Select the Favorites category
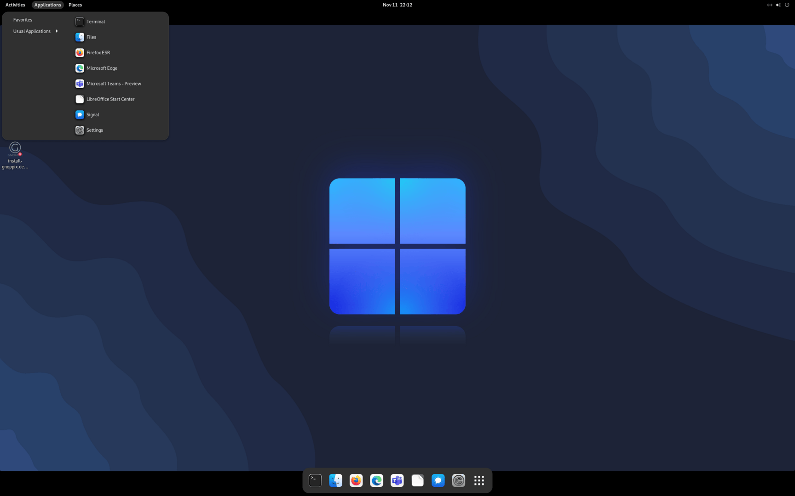The image size is (795, 496). 23,20
